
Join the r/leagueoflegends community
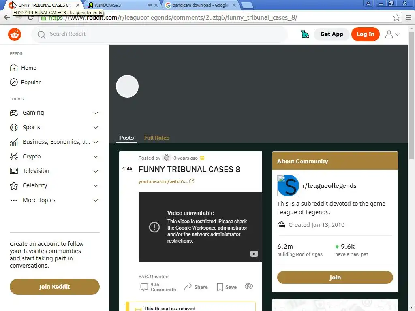[x=335, y=277]
